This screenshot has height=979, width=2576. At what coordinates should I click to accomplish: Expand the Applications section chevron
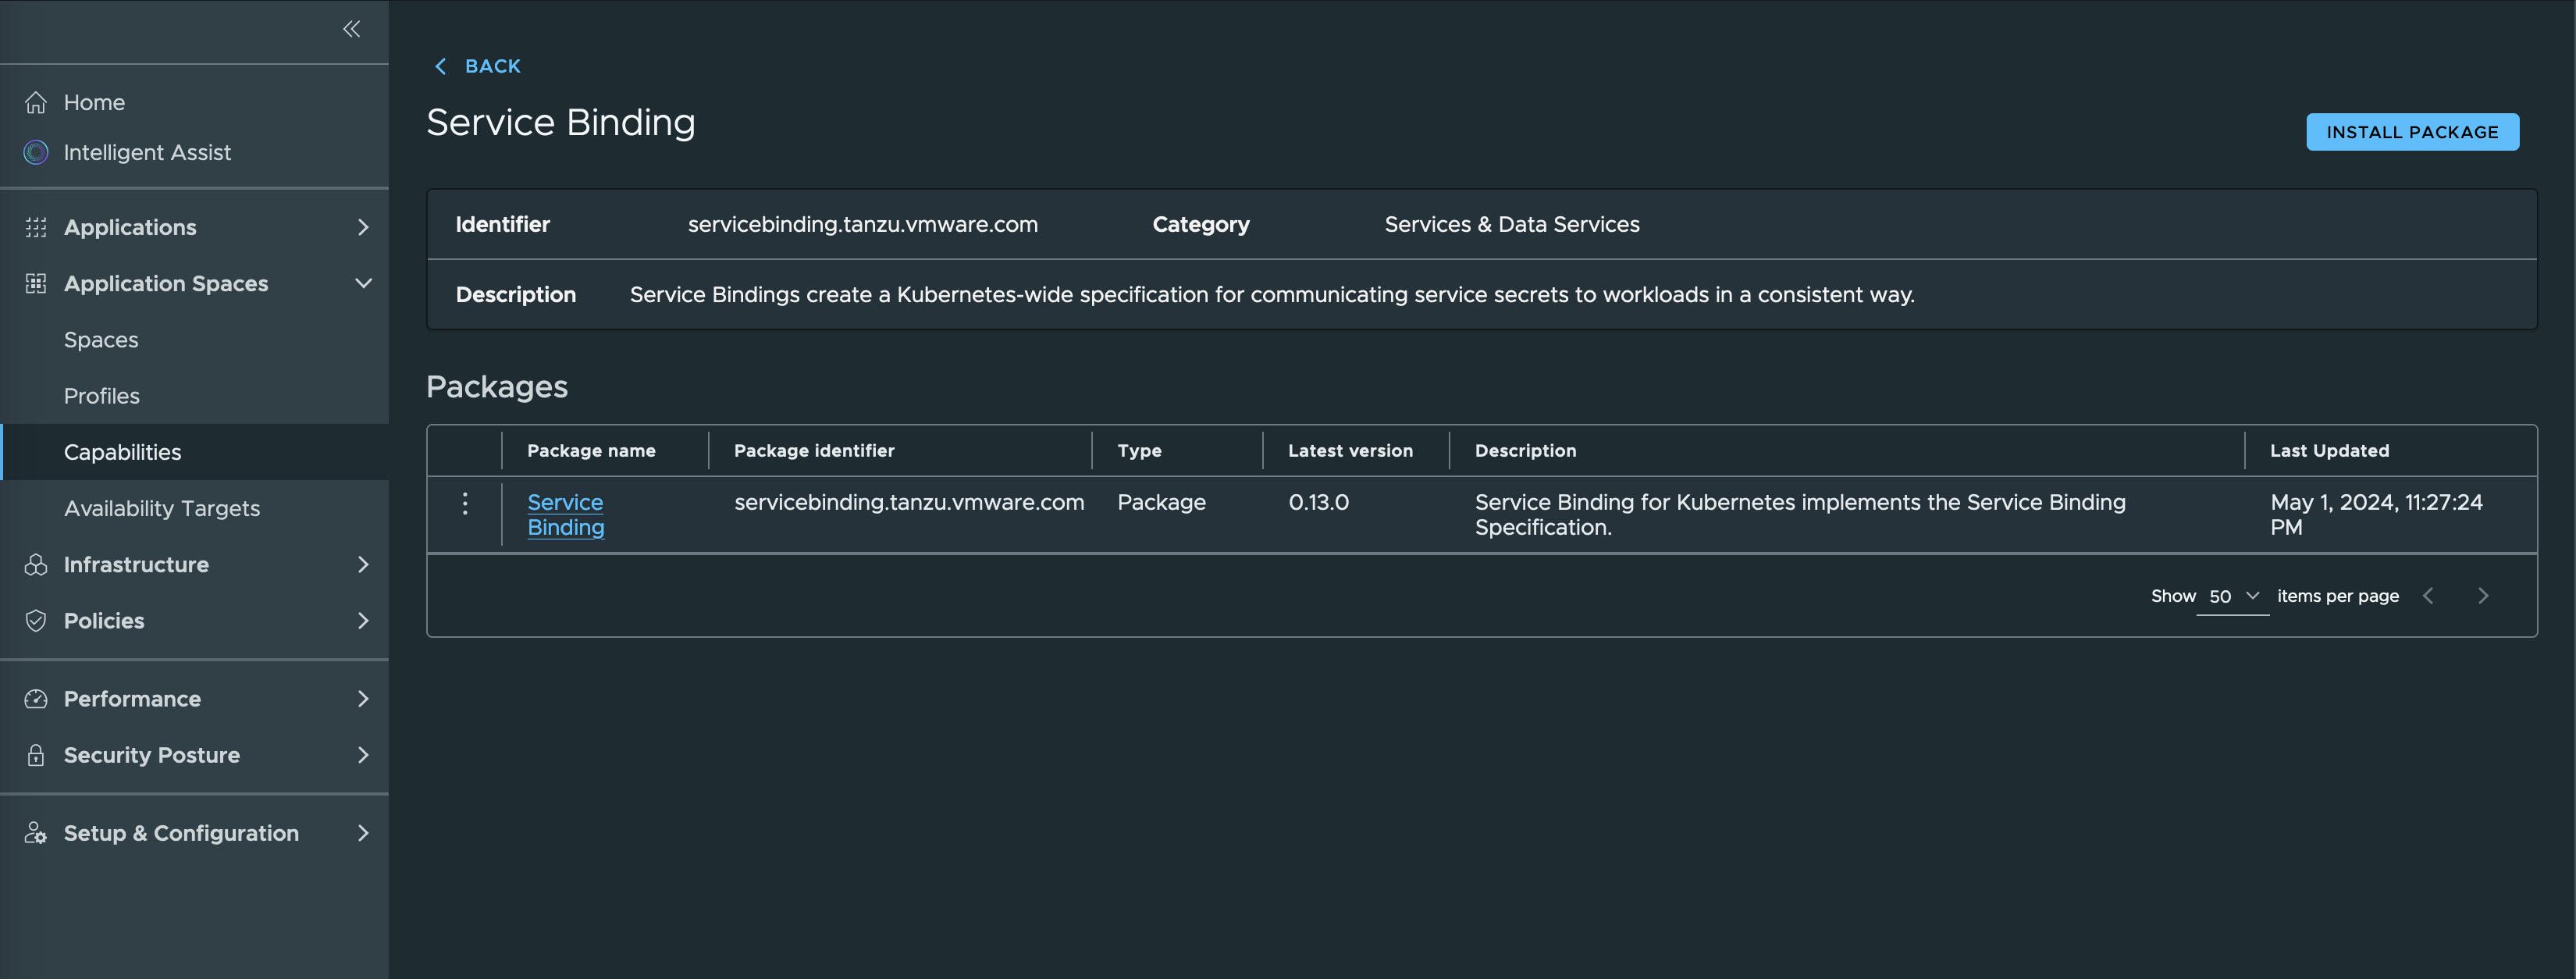(x=363, y=227)
